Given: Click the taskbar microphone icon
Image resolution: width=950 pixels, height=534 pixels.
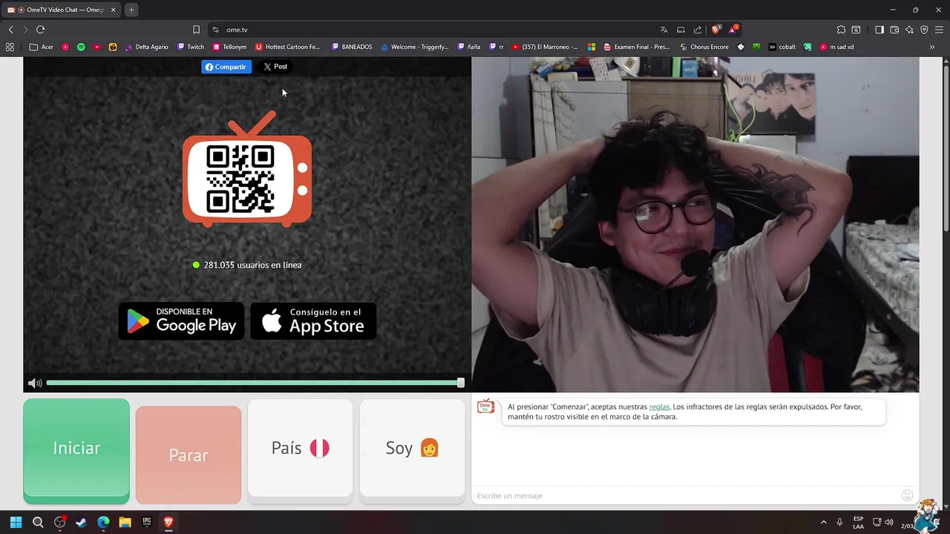Looking at the screenshot, I should coord(839,522).
